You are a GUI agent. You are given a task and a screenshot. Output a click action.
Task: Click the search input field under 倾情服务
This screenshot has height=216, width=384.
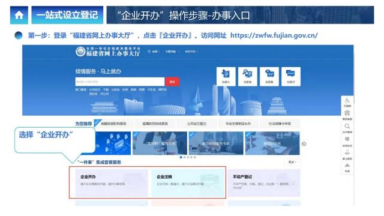coord(120,82)
